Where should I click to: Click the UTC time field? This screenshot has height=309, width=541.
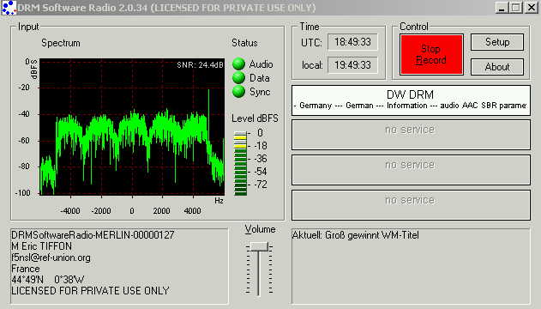(x=352, y=42)
